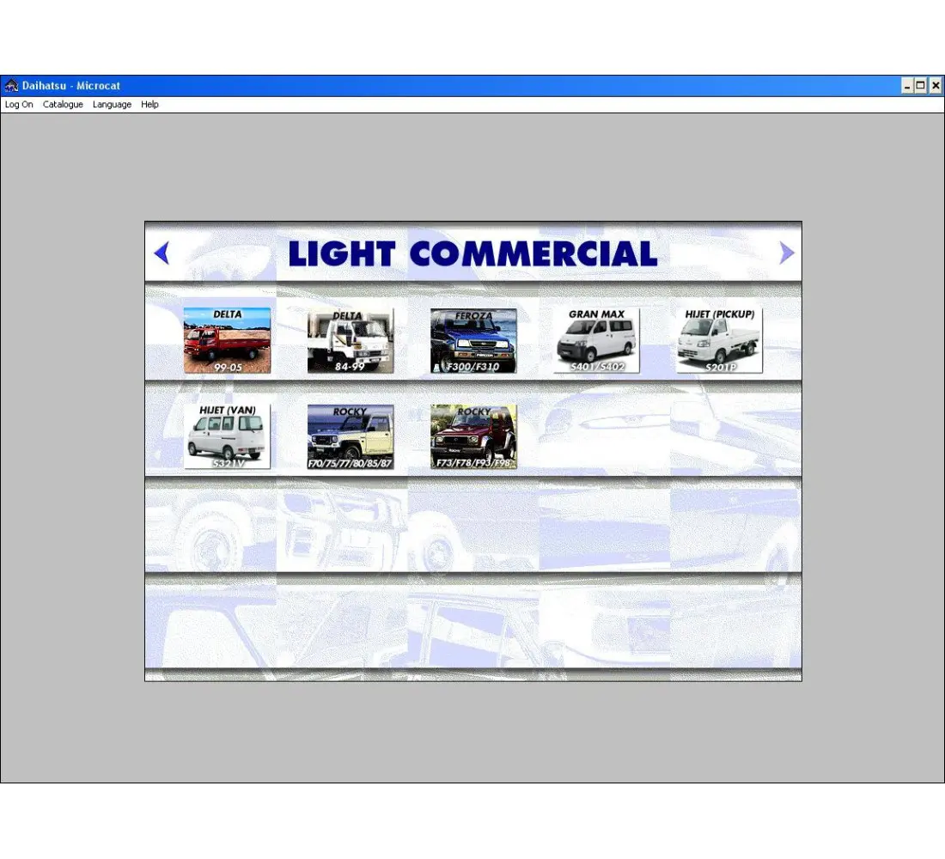Open the Language menu
The width and height of the screenshot is (945, 859).
[x=112, y=104]
